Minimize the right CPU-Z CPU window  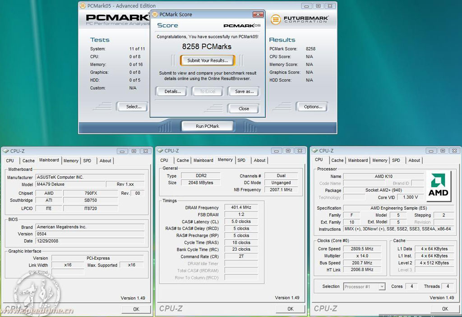[x=431, y=151]
